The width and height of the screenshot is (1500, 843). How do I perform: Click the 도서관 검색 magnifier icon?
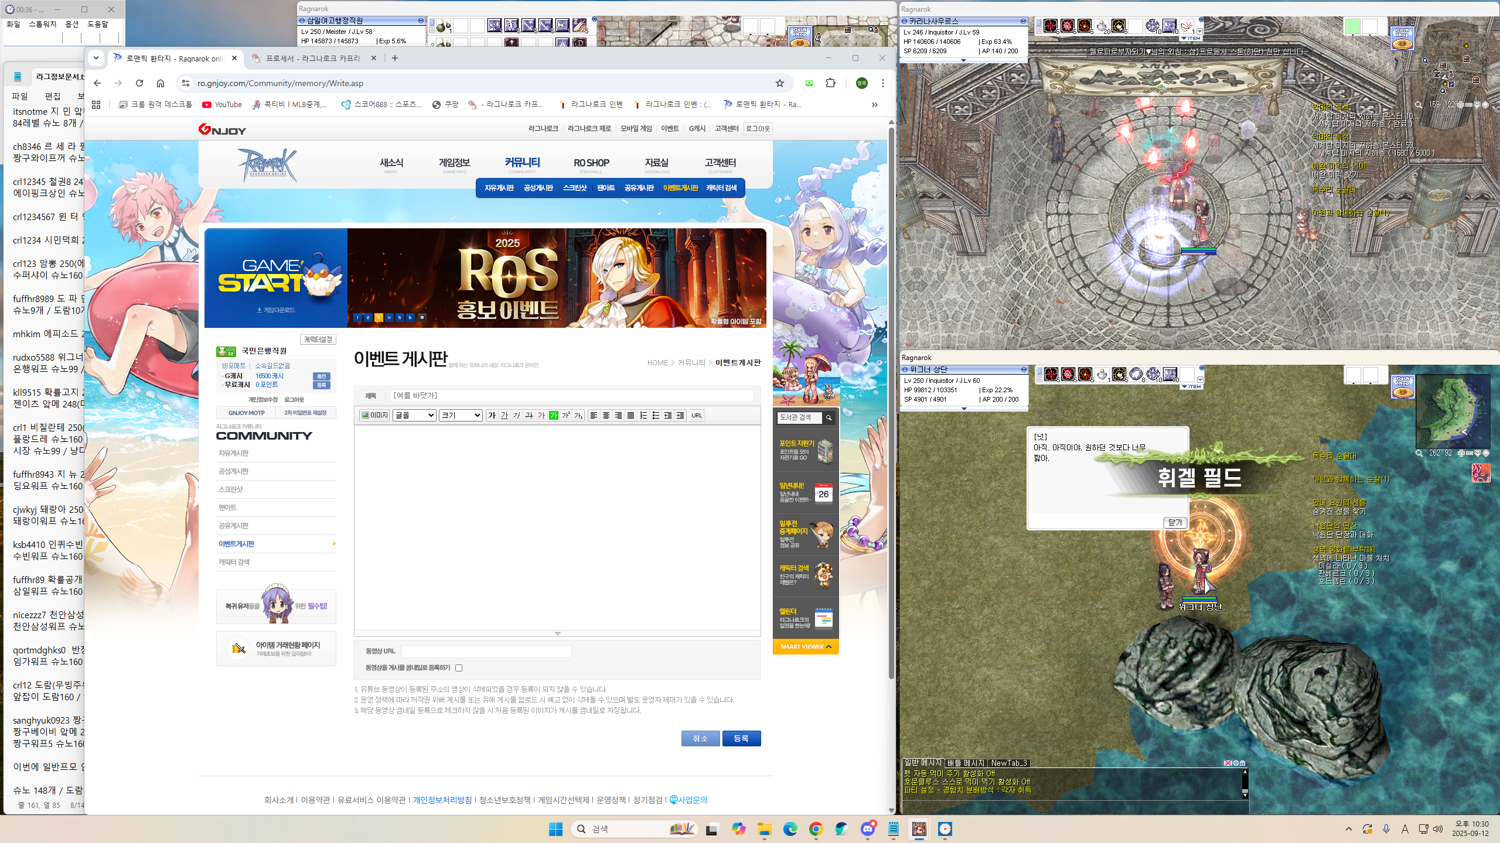click(x=829, y=417)
